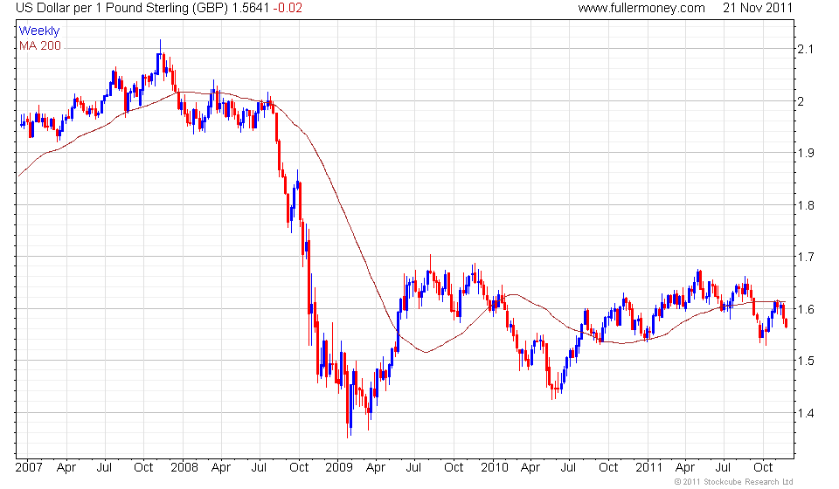The image size is (839, 489).
Task: Click the chart title 'US Dollar per 1 Pound Sterling (GBP)'
Action: coord(122,8)
